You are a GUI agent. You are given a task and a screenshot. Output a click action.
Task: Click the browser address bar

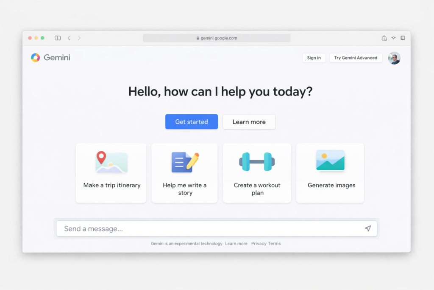[217, 38]
